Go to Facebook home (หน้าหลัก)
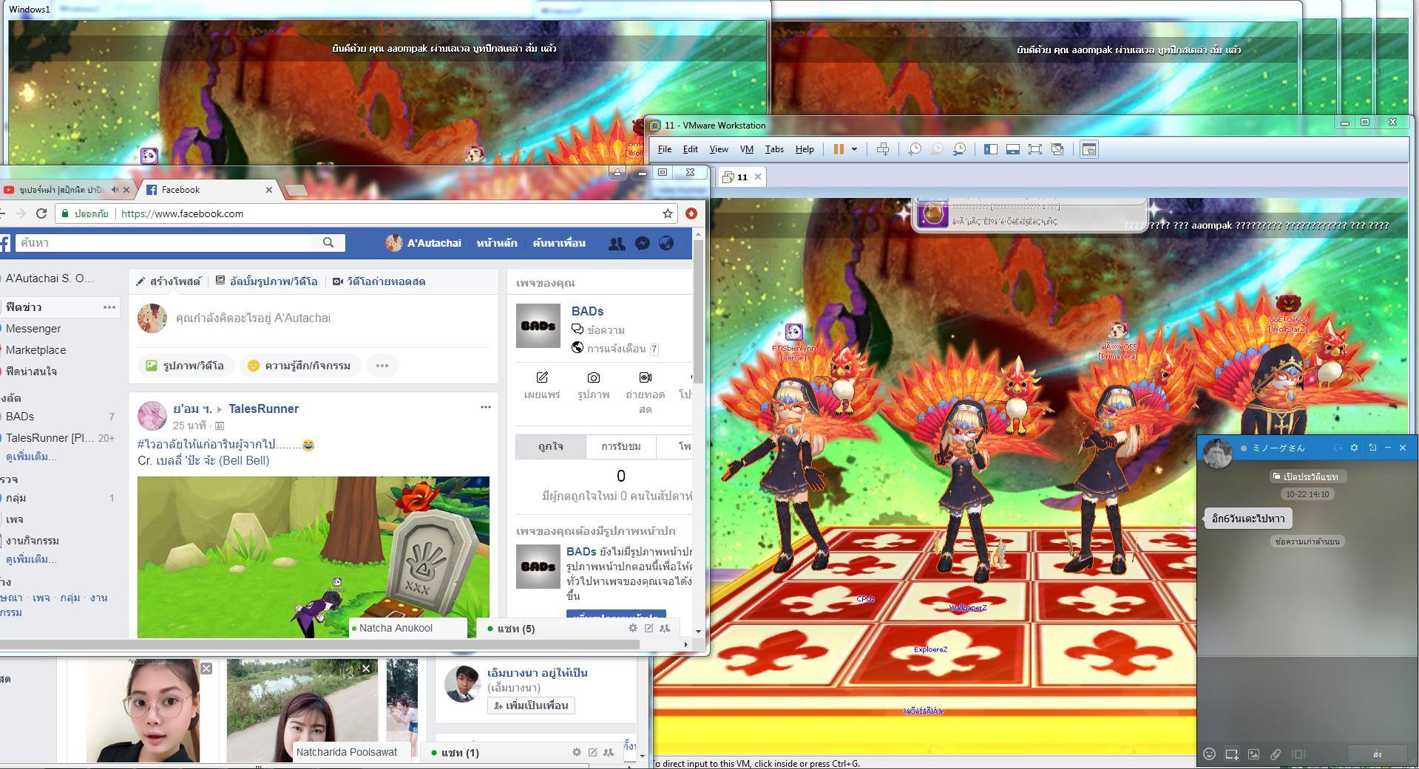 [x=497, y=243]
